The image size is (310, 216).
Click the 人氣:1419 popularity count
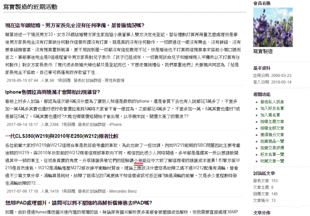(x=50, y=192)
